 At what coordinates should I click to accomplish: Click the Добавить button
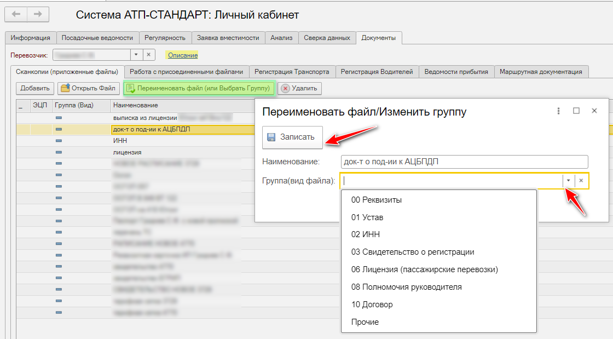[35, 88]
